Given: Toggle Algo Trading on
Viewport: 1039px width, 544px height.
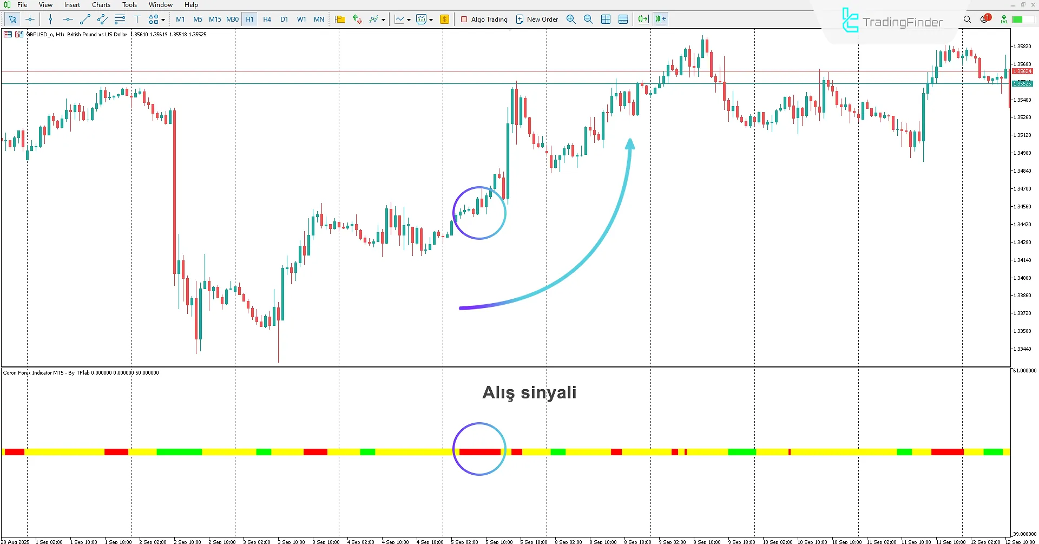Looking at the screenshot, I should coord(484,19).
